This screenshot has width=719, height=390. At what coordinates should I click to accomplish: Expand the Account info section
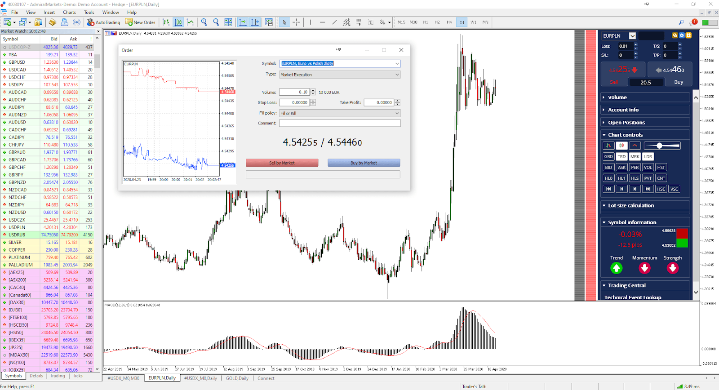tap(645, 110)
